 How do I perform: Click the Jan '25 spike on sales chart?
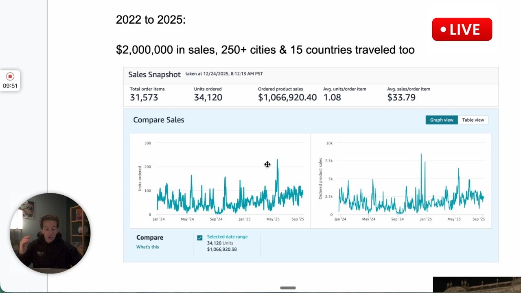[421, 155]
